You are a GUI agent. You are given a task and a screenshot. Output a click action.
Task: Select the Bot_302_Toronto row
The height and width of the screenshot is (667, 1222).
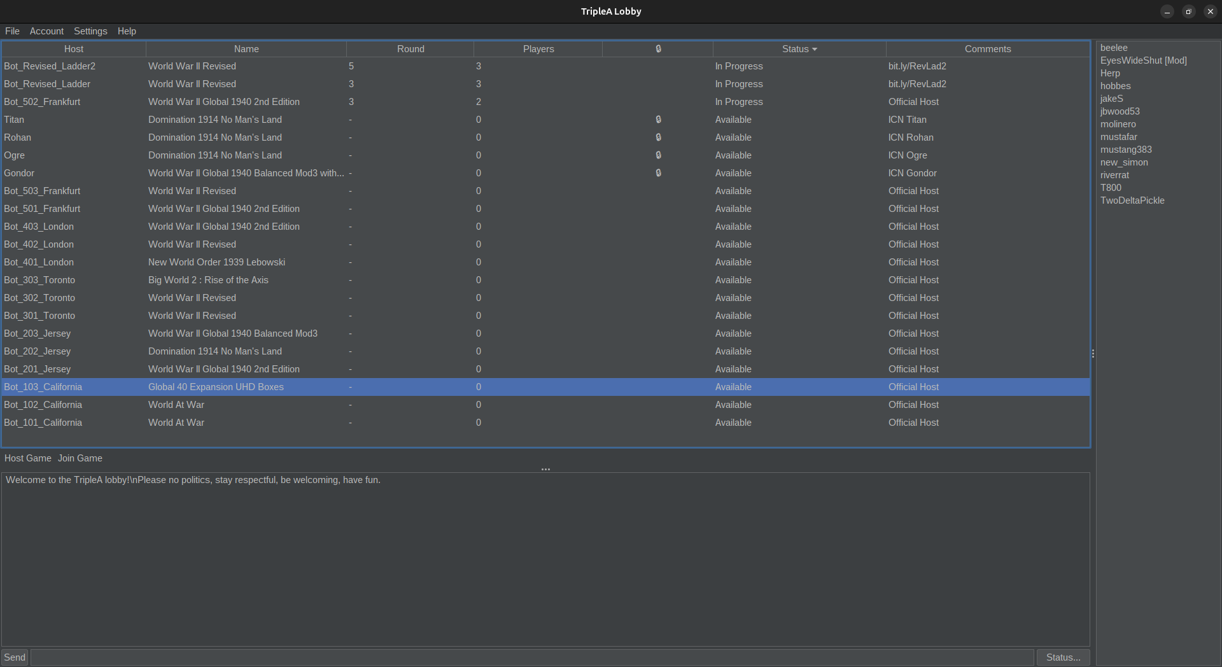click(x=545, y=298)
